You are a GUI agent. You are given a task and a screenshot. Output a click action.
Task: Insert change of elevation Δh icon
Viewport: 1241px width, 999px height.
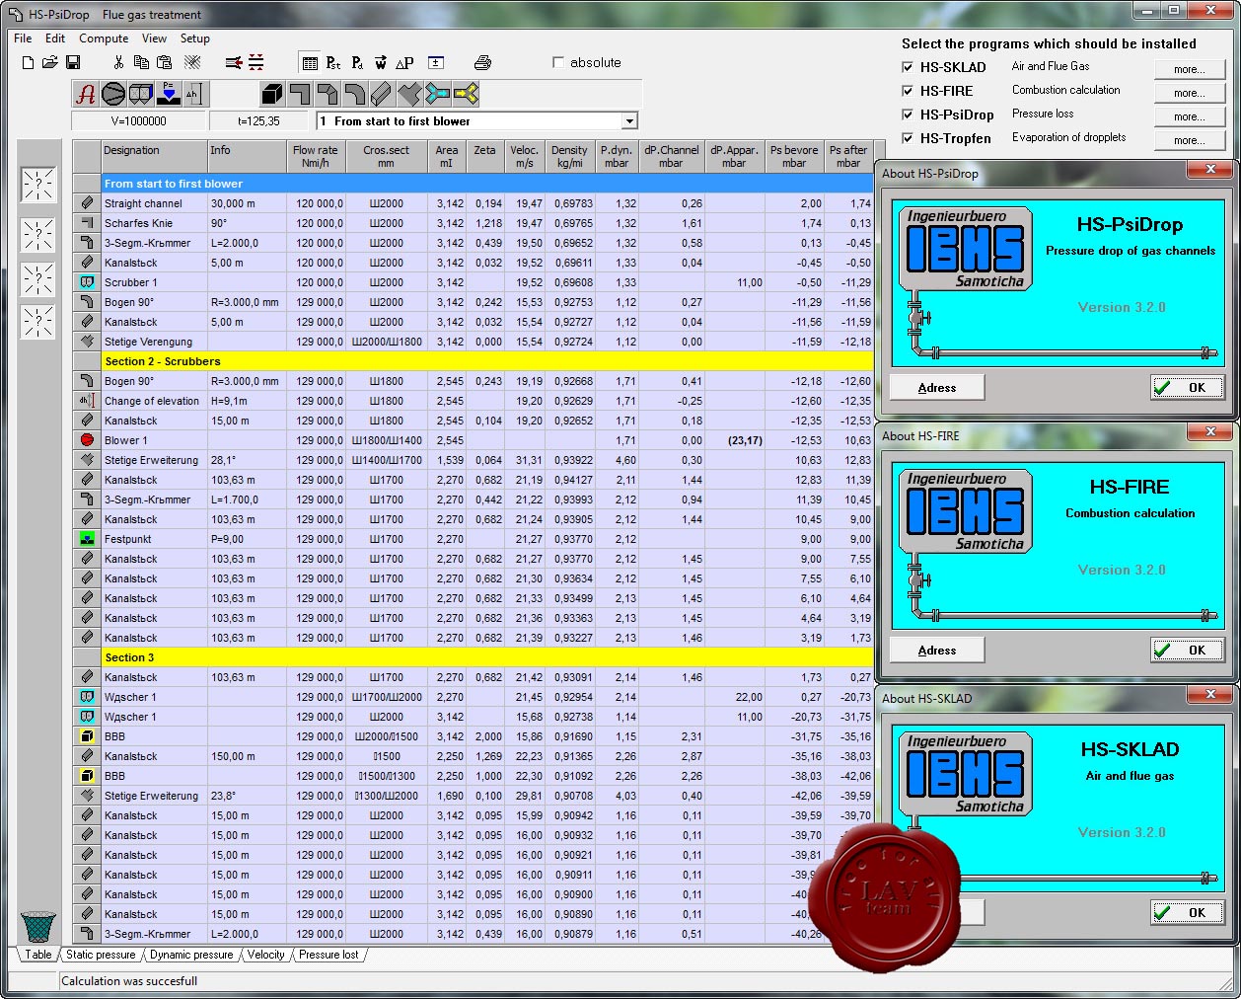(x=194, y=94)
